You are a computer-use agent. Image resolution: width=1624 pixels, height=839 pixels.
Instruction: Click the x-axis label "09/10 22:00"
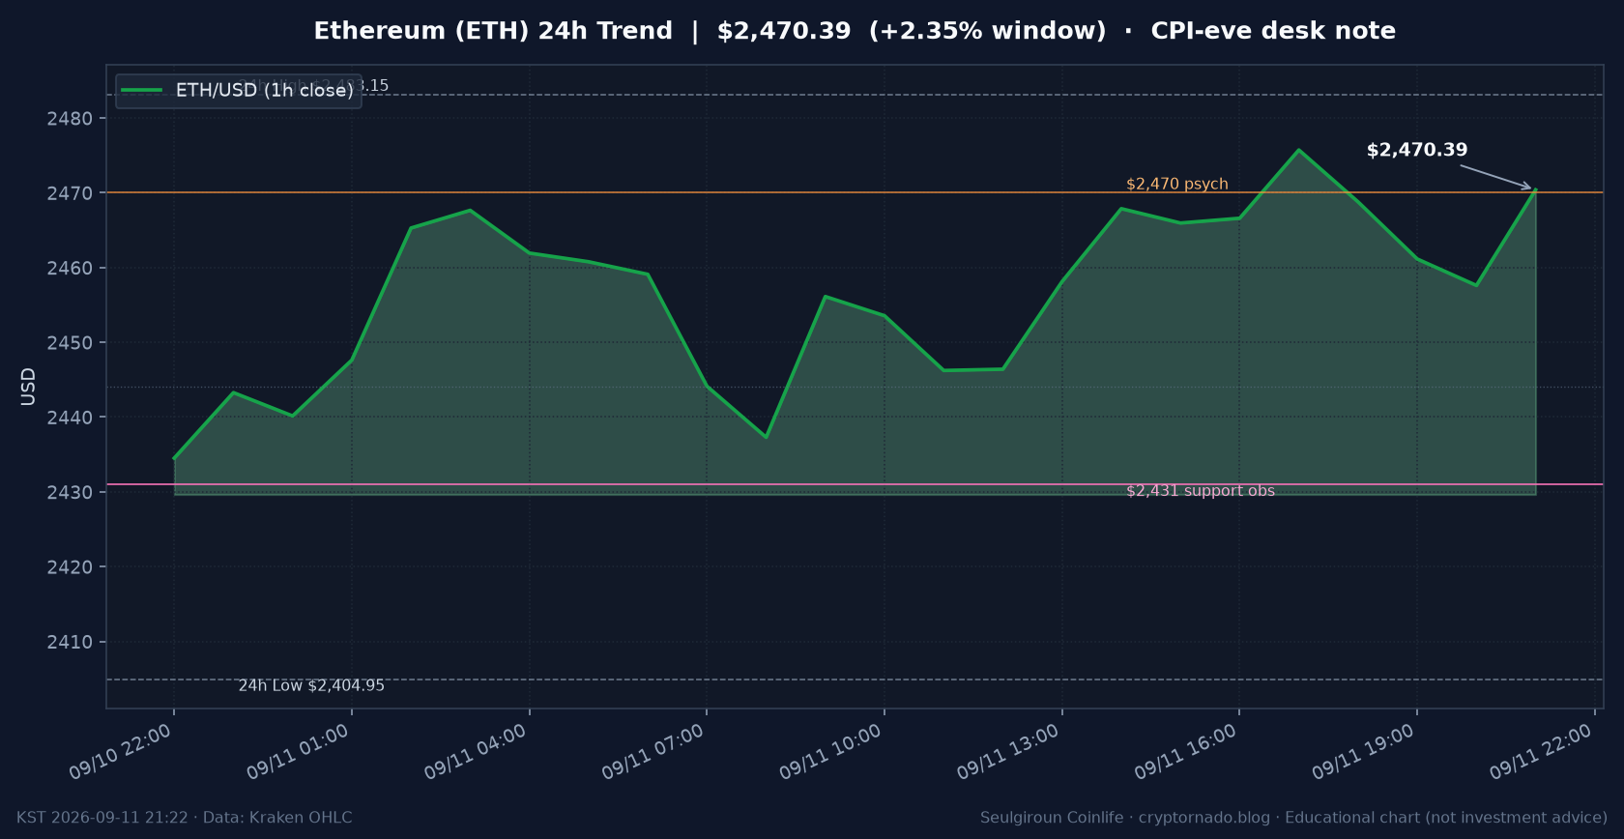pos(121,751)
